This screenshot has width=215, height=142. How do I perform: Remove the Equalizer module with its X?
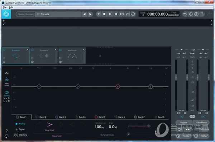click(x=27, y=50)
